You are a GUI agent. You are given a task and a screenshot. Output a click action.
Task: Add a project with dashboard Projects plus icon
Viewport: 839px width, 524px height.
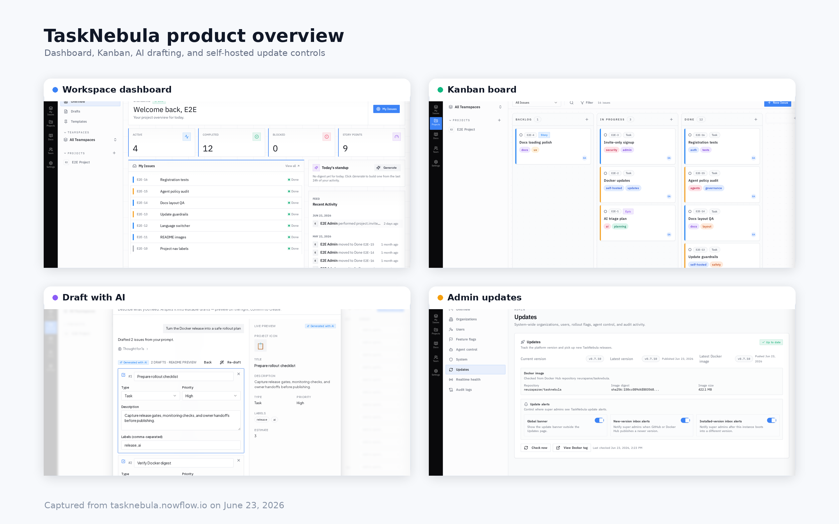[114, 153]
